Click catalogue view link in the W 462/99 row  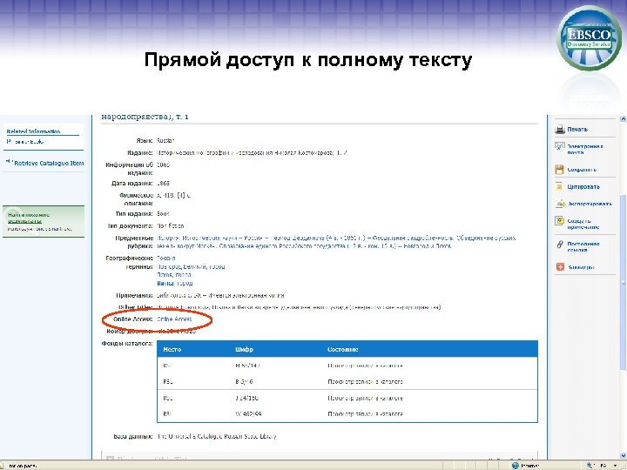pyautogui.click(x=365, y=414)
